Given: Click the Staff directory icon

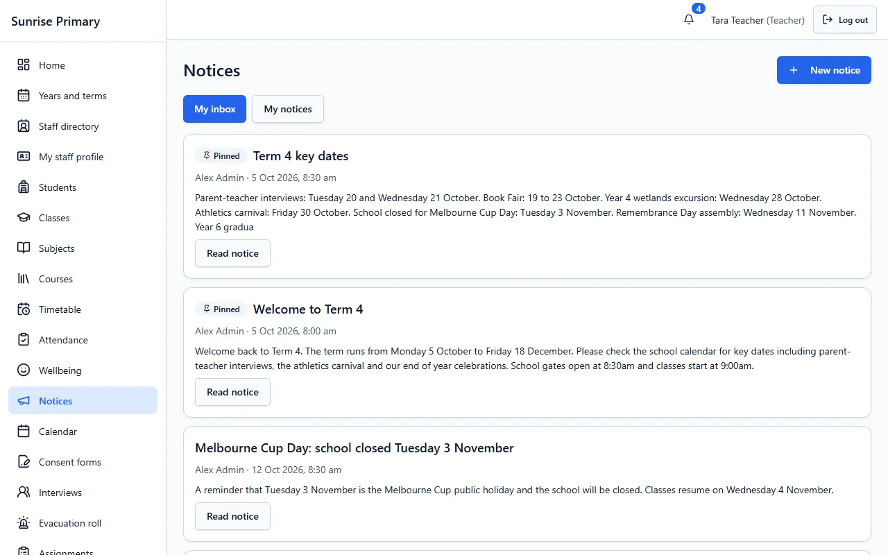Looking at the screenshot, I should click(x=24, y=126).
